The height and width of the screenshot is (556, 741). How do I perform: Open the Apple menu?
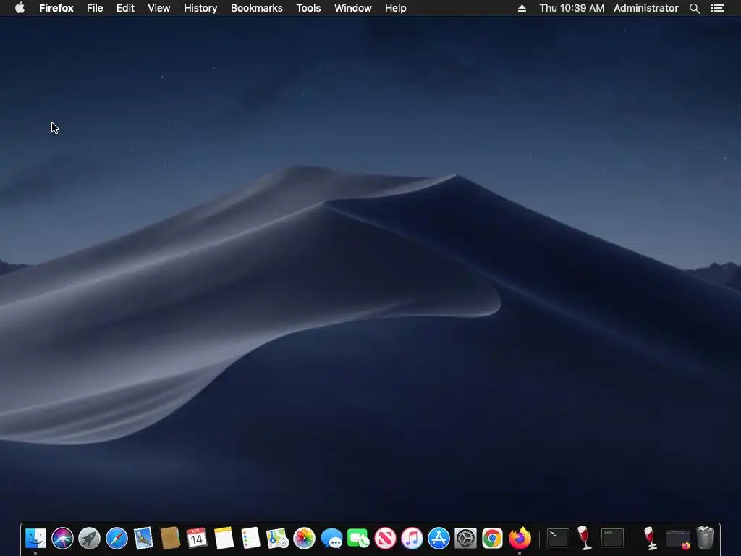[20, 8]
